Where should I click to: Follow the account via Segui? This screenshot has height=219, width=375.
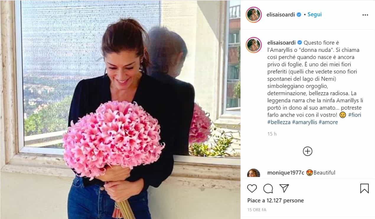314,14
